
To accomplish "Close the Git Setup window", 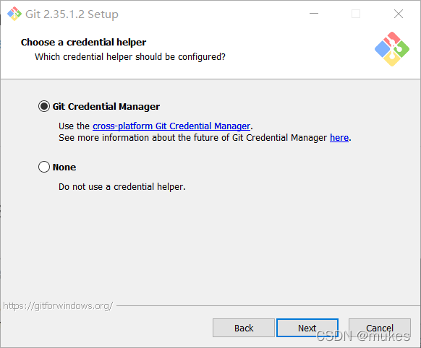I will click(x=399, y=14).
